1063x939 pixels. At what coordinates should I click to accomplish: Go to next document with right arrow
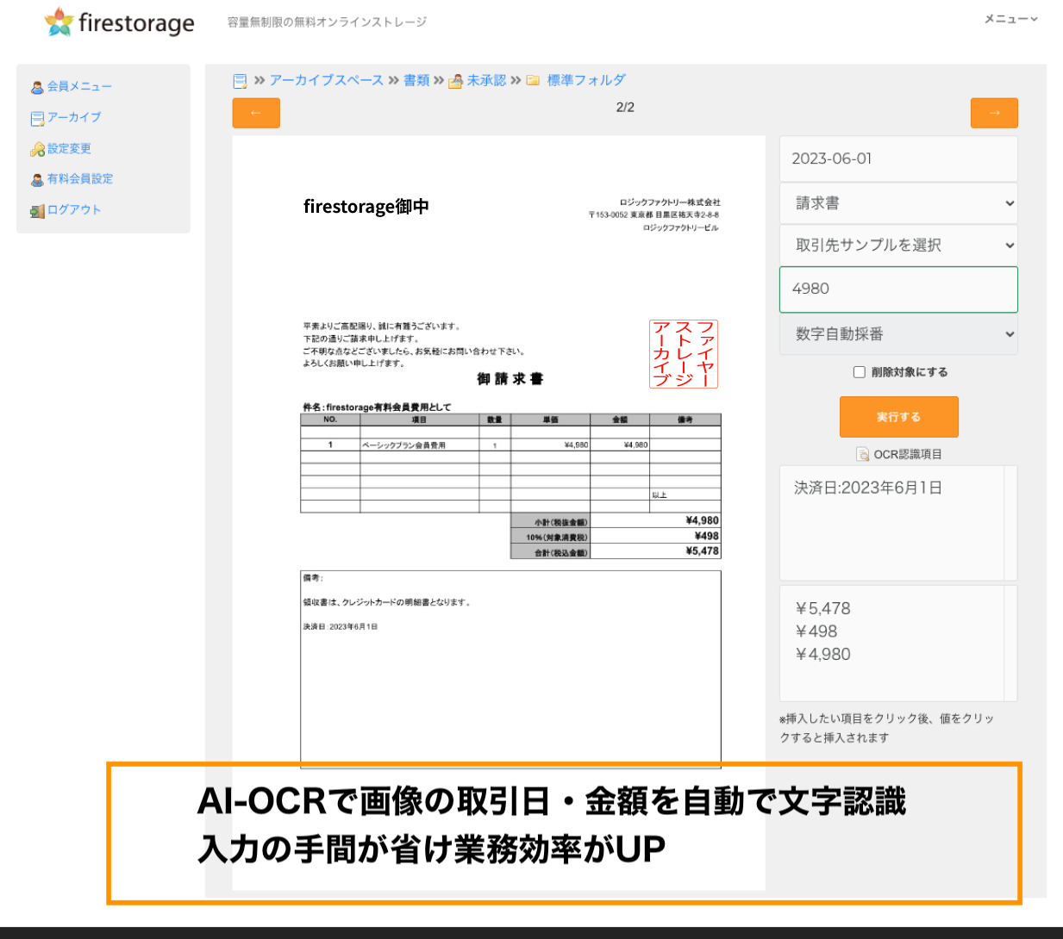pyautogui.click(x=994, y=113)
